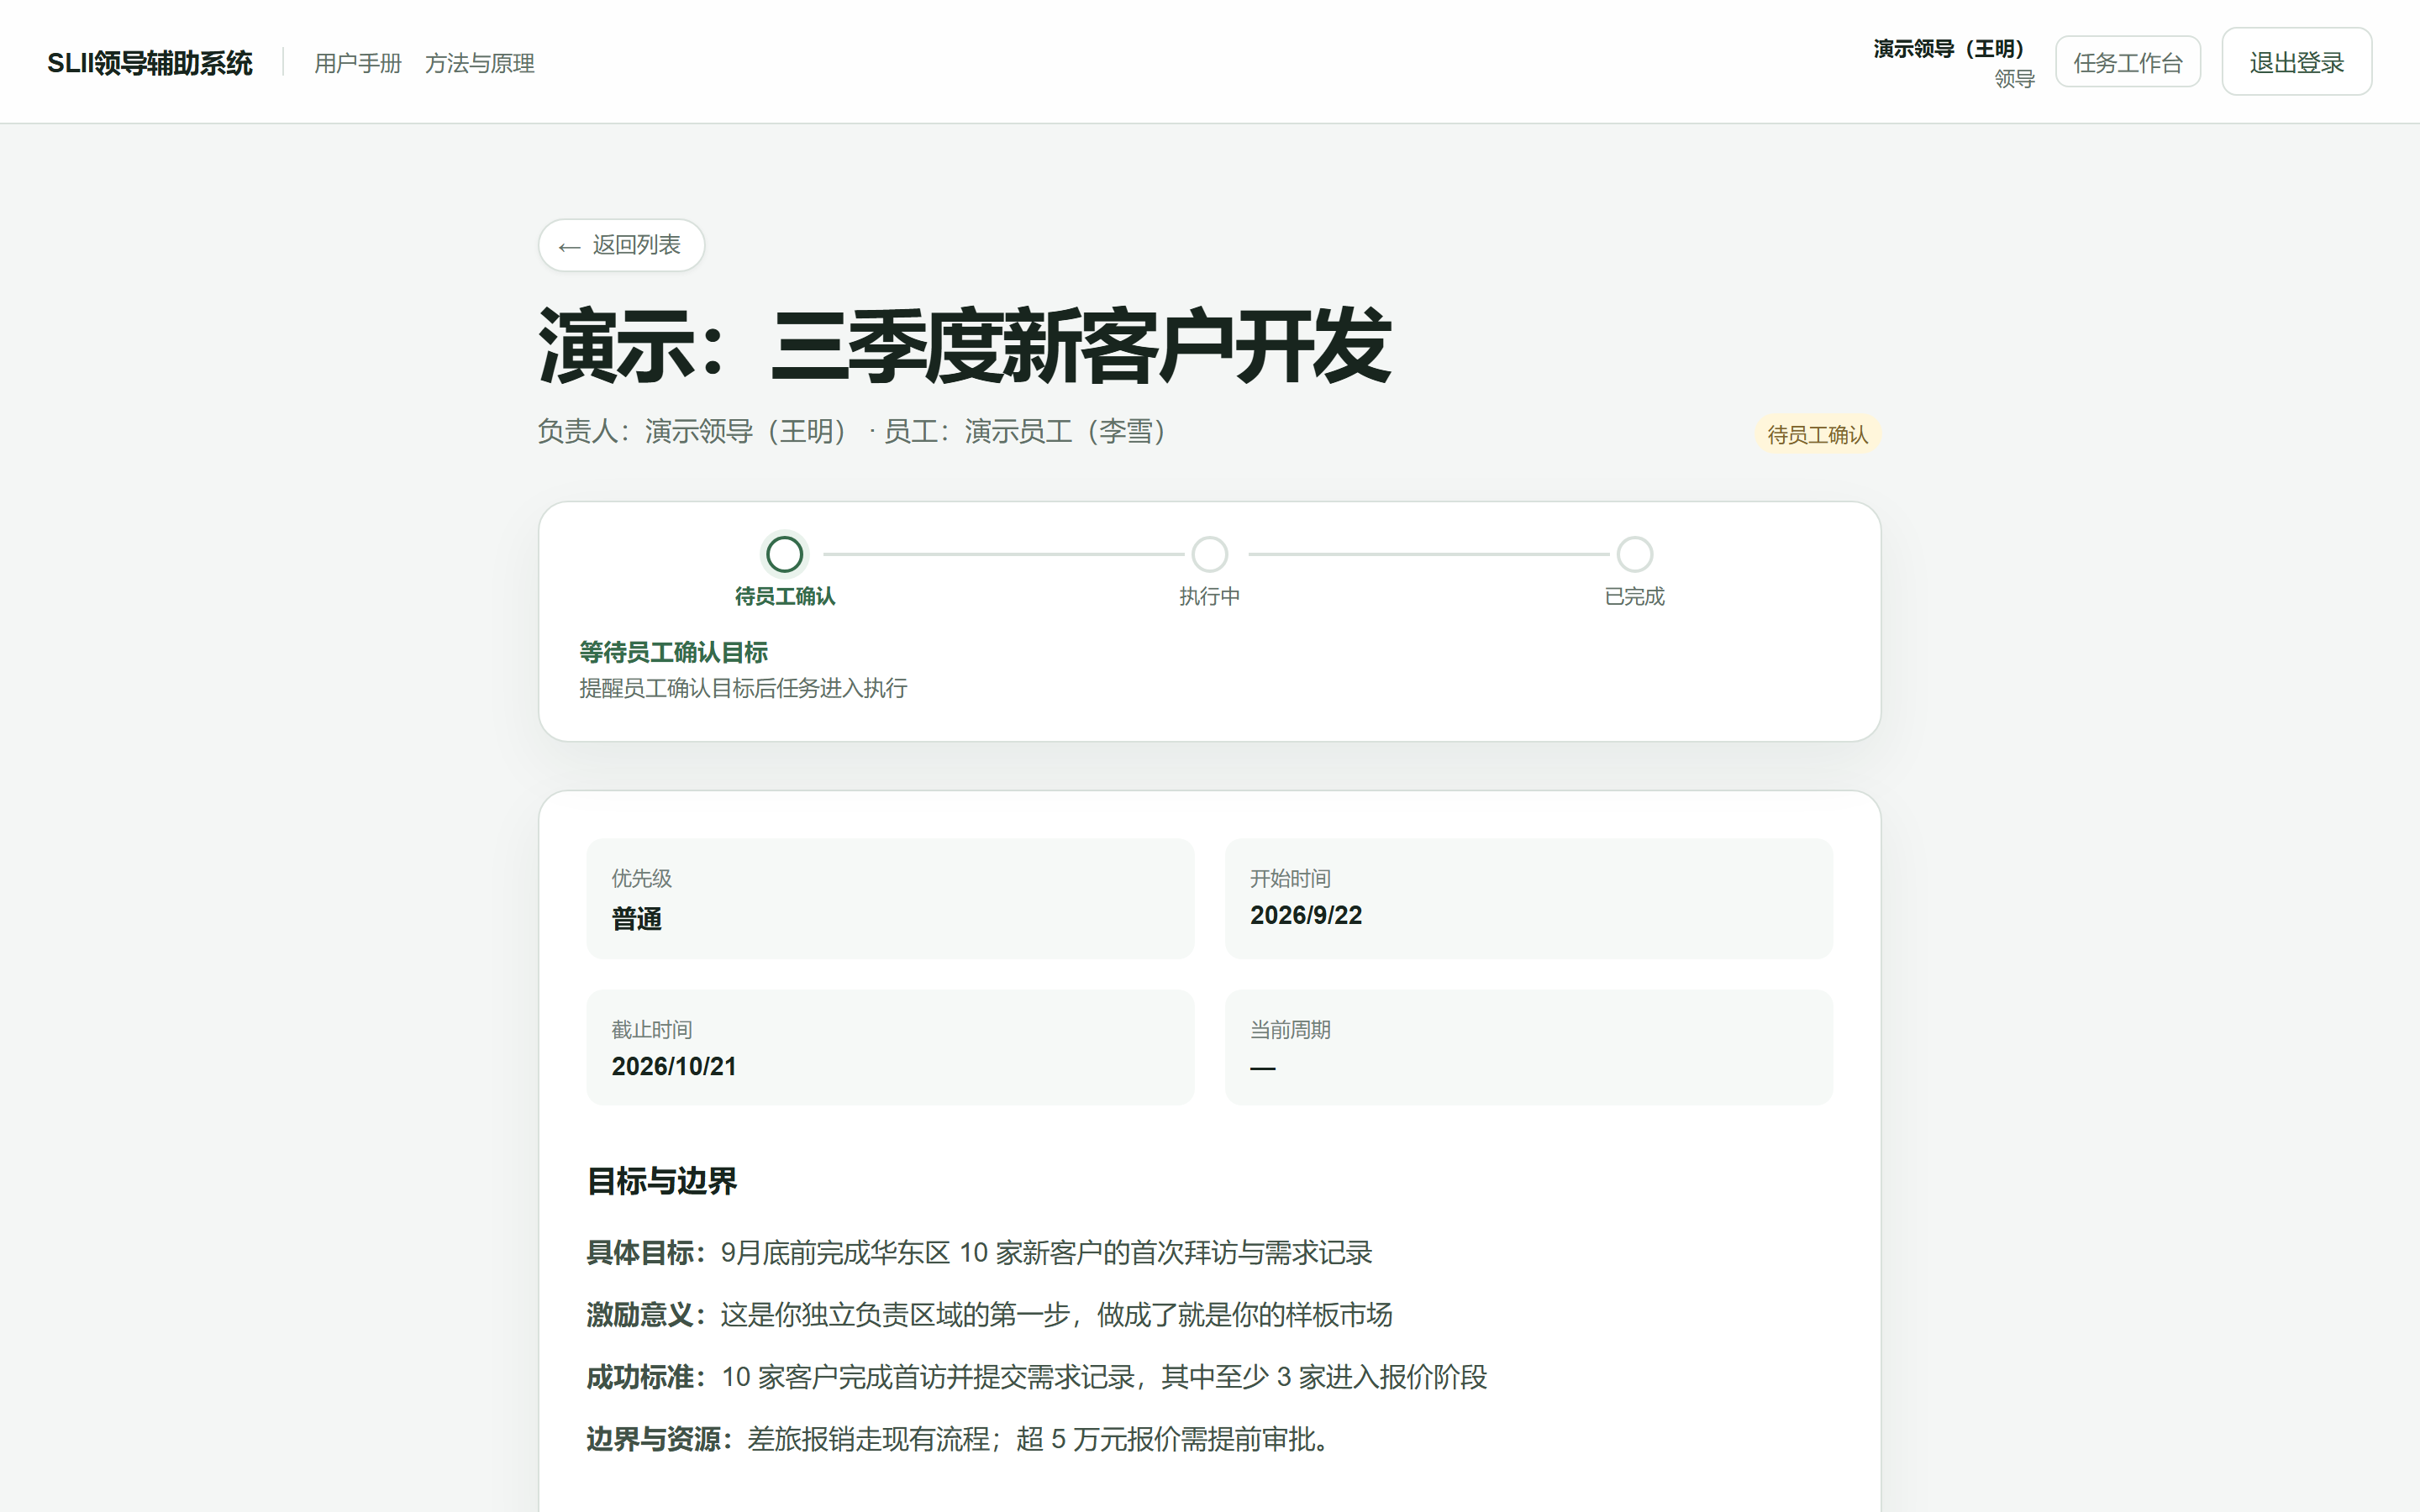Click the 目标与边界 section heading

(661, 1181)
